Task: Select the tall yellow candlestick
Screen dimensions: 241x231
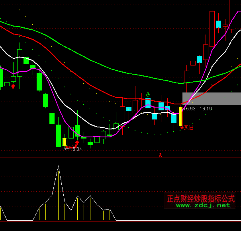Action: (x=180, y=116)
